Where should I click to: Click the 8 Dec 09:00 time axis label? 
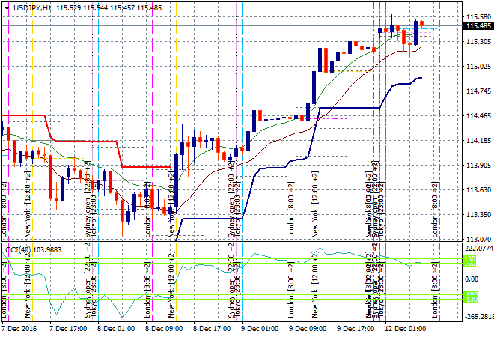click(164, 328)
